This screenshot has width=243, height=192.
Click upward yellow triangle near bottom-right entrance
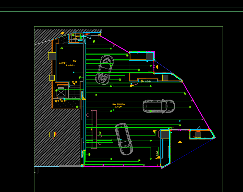pos(180,142)
